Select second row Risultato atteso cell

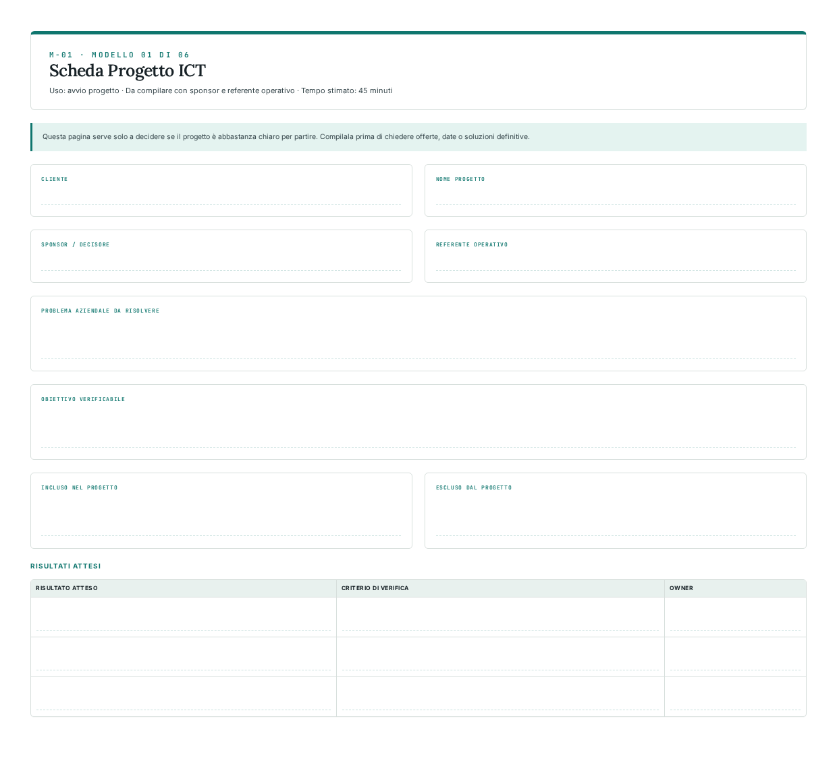pyautogui.click(x=184, y=657)
